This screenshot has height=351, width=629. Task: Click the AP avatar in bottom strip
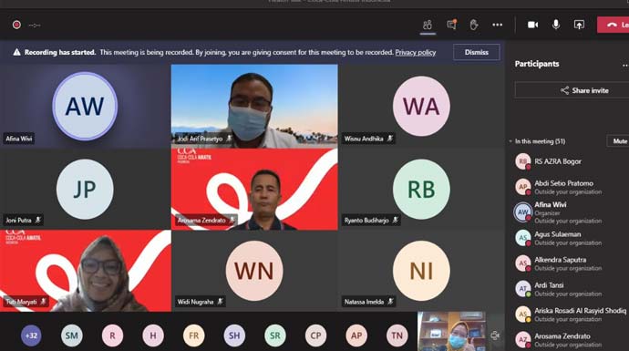pyautogui.click(x=356, y=336)
